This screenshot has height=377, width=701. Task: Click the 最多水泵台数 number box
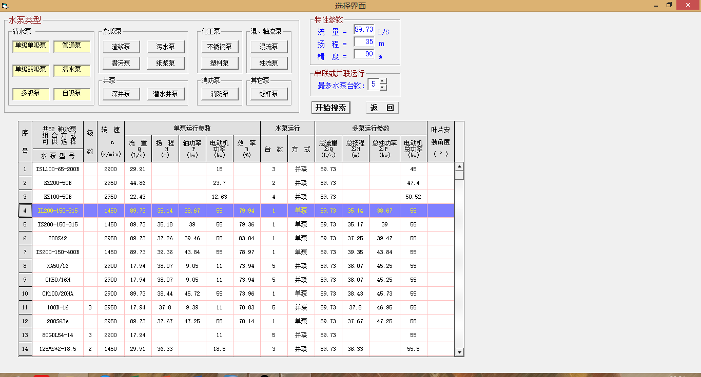point(373,84)
